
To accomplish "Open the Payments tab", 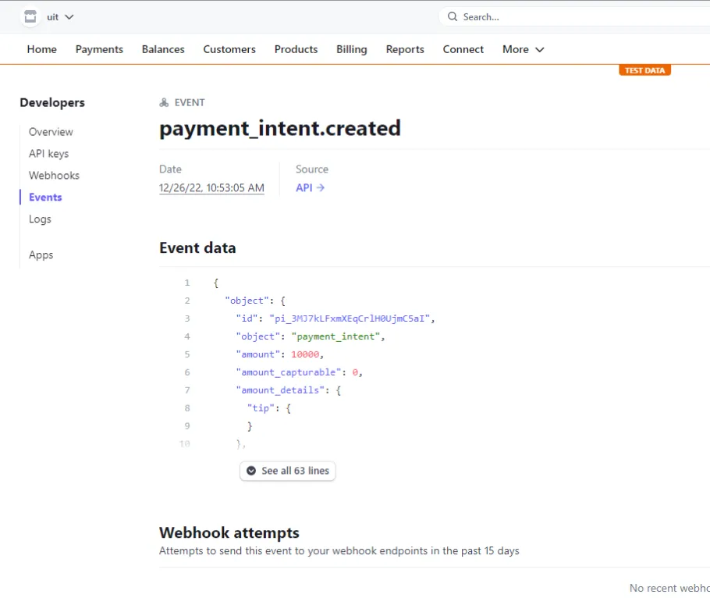I will click(99, 49).
